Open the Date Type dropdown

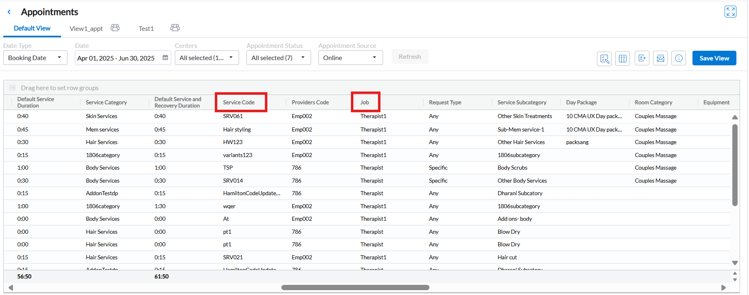coord(35,58)
